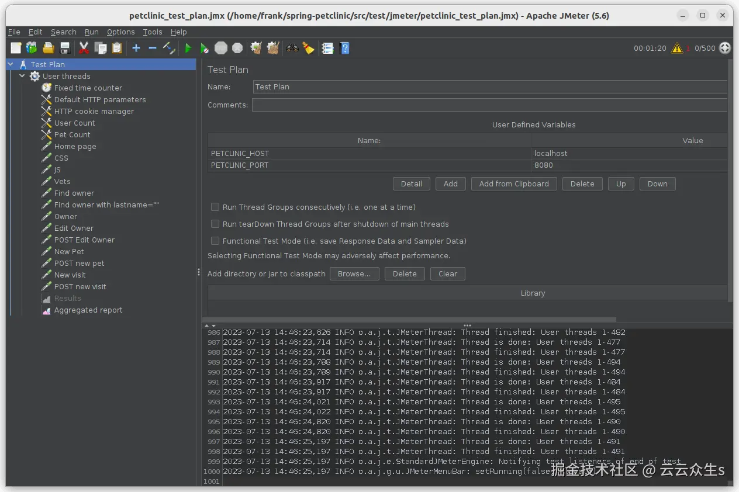Image resolution: width=739 pixels, height=492 pixels.
Task: Select the Pet Count element
Action: pyautogui.click(x=72, y=134)
